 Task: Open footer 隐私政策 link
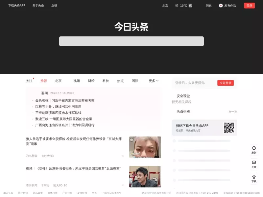pyautogui.click(x=38, y=193)
